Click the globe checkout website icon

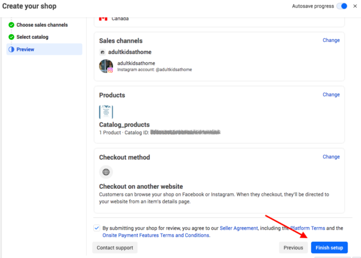coord(106,172)
